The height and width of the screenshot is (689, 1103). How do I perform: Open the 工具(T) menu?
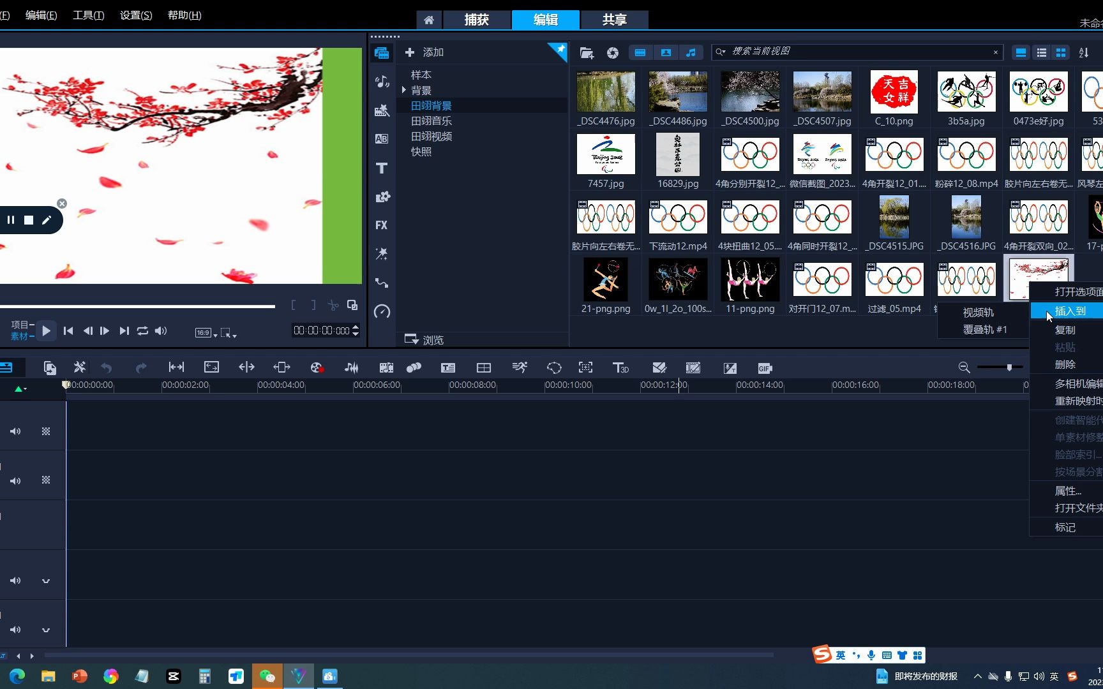[88, 15]
